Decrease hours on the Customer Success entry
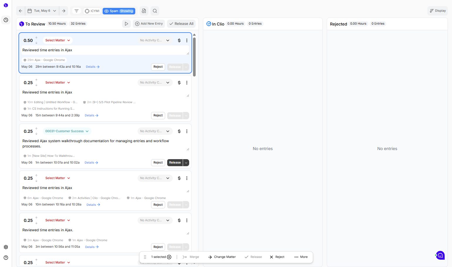Image resolution: width=452 pixels, height=267 pixels. point(36,134)
